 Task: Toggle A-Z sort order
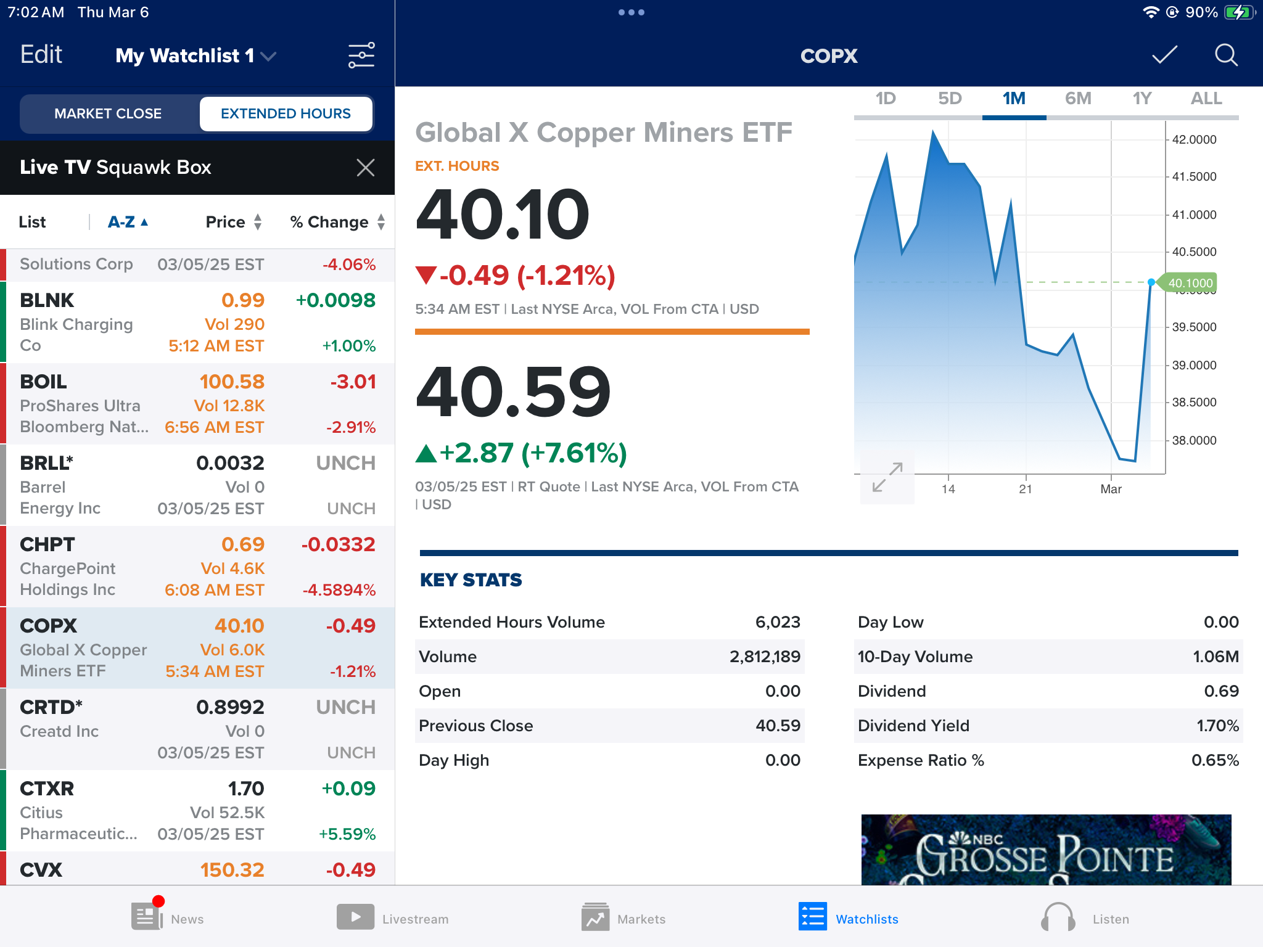click(x=128, y=222)
